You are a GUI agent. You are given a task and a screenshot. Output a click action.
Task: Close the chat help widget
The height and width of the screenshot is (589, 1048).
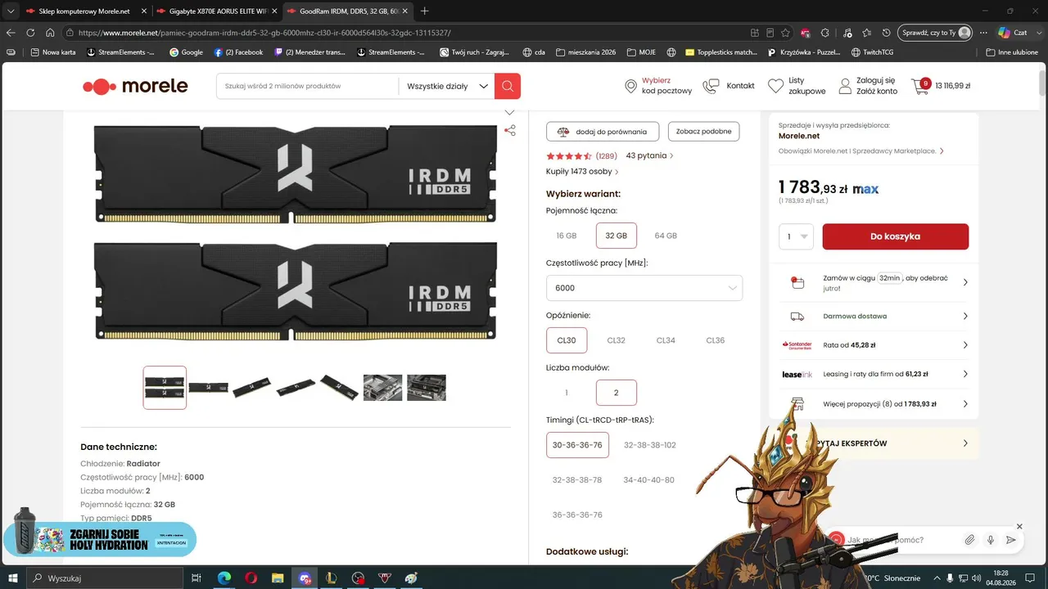(x=1019, y=526)
